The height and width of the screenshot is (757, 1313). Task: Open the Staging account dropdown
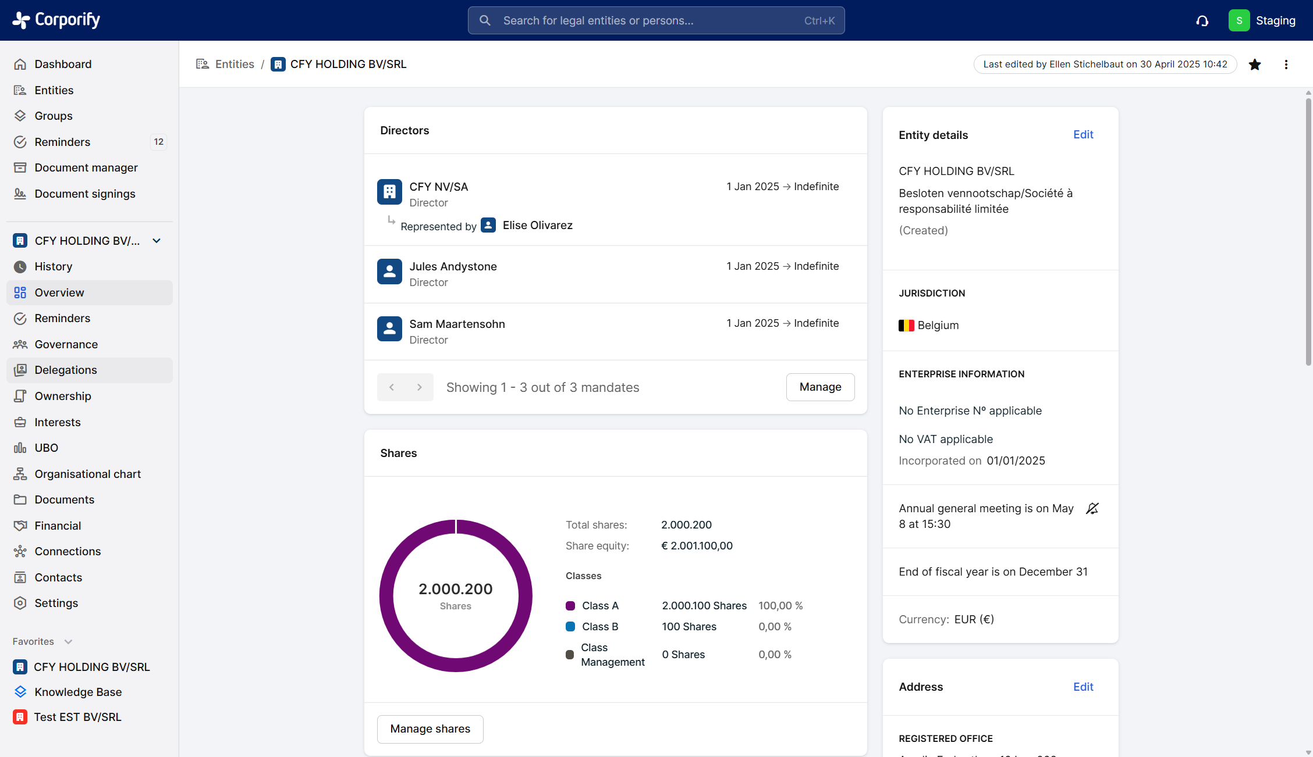click(1262, 21)
